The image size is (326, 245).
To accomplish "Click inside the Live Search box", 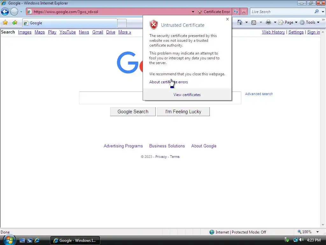I will coord(282,12).
